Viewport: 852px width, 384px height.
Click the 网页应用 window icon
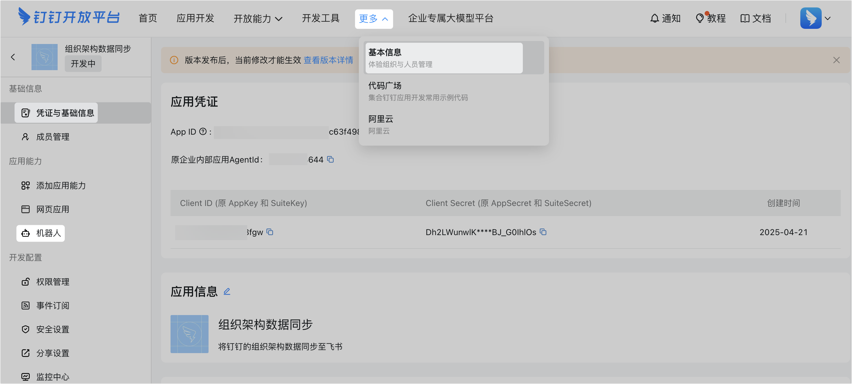coord(25,209)
